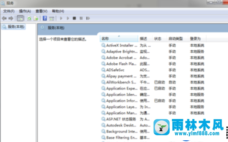
Task: Select the Adaptive Brightness service row
Action: pyautogui.click(x=153, y=51)
